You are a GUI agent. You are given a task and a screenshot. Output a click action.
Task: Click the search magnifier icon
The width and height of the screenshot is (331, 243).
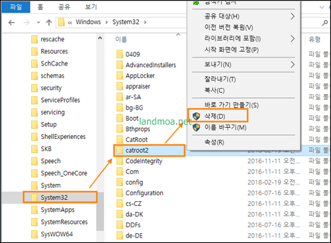[x=325, y=23]
